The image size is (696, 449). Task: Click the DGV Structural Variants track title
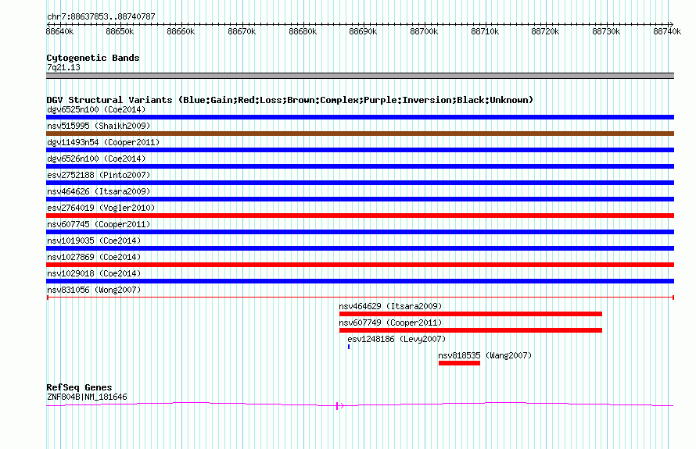coord(290,100)
